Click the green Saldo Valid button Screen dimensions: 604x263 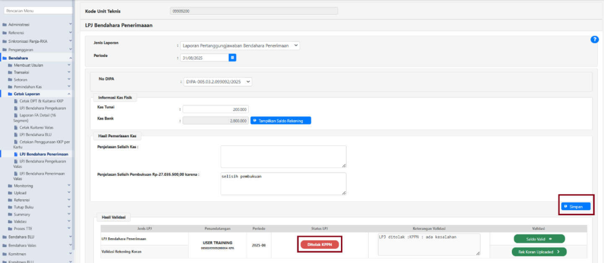[539, 238]
